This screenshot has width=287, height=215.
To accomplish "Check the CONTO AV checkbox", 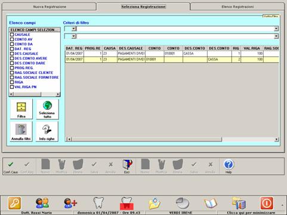I will [x=12, y=39].
